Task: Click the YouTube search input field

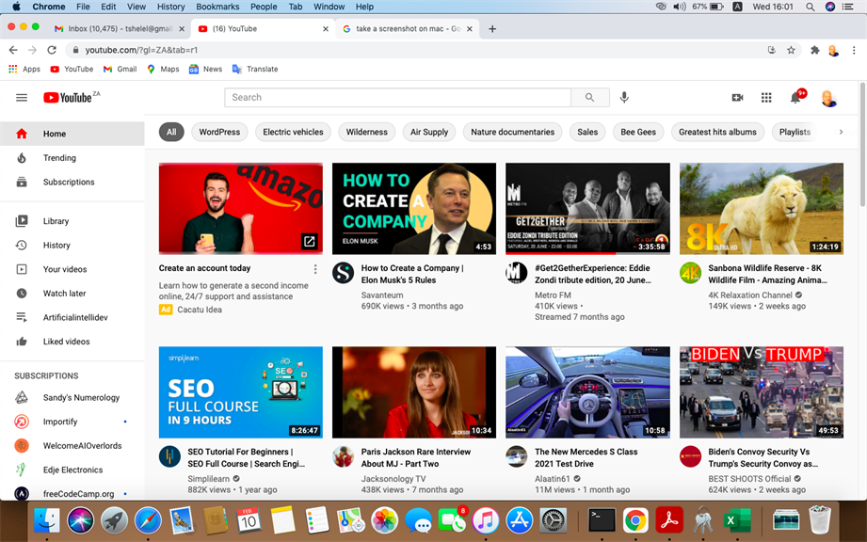Action: click(x=397, y=98)
